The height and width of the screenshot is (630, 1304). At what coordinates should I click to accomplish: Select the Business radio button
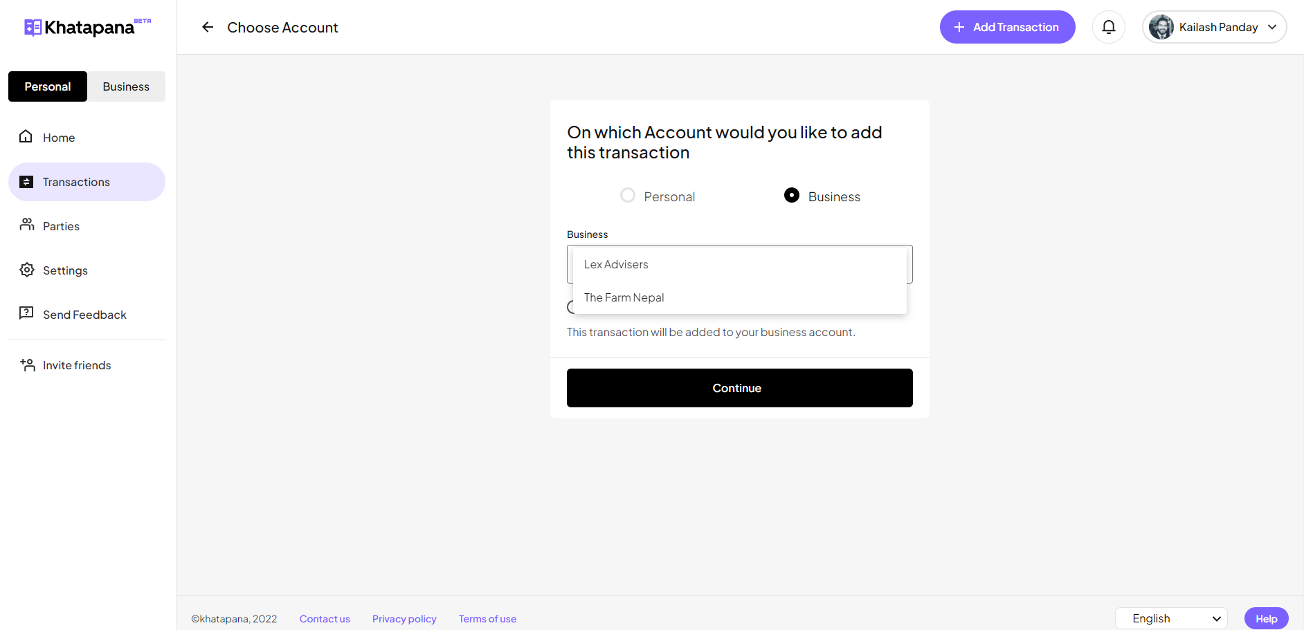pos(792,196)
